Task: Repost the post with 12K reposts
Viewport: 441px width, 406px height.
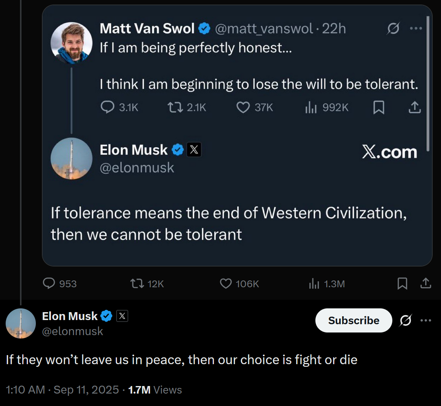Action: (137, 283)
